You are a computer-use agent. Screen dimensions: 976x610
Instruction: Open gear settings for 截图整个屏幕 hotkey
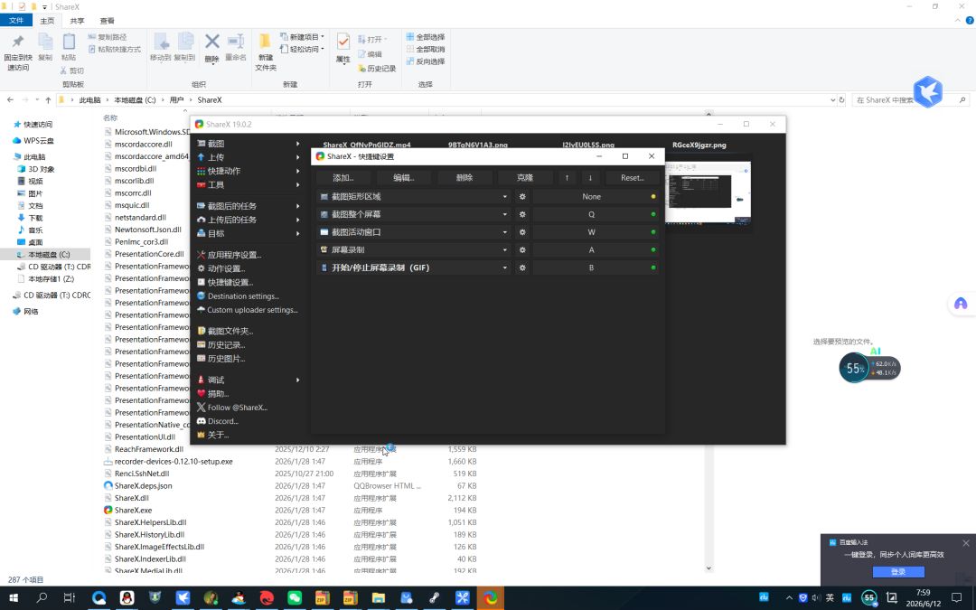(522, 214)
